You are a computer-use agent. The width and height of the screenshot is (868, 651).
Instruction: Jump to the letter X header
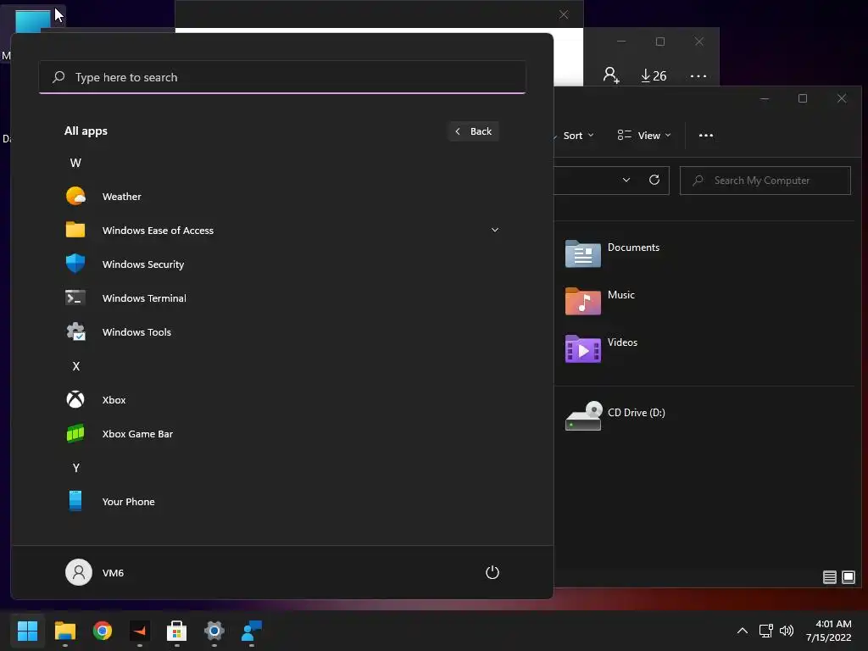coord(75,366)
